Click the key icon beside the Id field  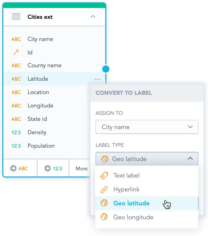(x=16, y=52)
